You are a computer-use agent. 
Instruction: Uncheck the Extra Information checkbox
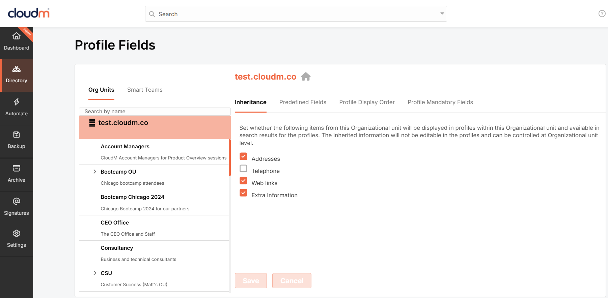pyautogui.click(x=243, y=192)
